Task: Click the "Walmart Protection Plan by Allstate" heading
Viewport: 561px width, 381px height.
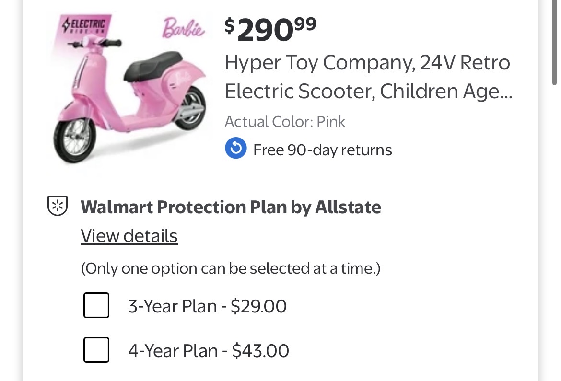Action: click(x=231, y=207)
